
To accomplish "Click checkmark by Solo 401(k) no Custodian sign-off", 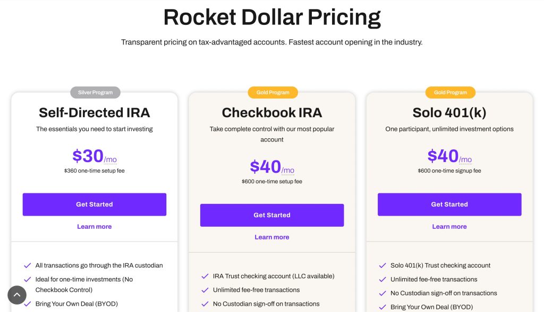I will pyautogui.click(x=382, y=293).
